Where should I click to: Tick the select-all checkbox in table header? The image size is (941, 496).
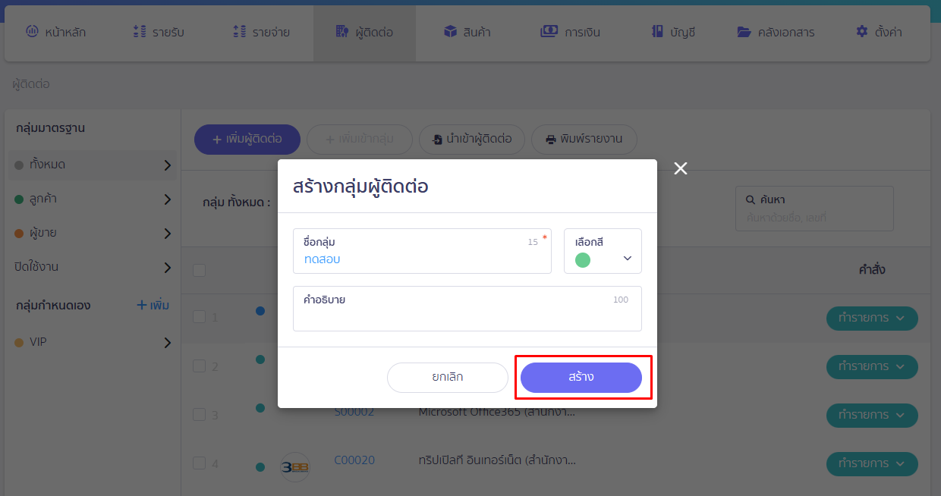(x=199, y=270)
